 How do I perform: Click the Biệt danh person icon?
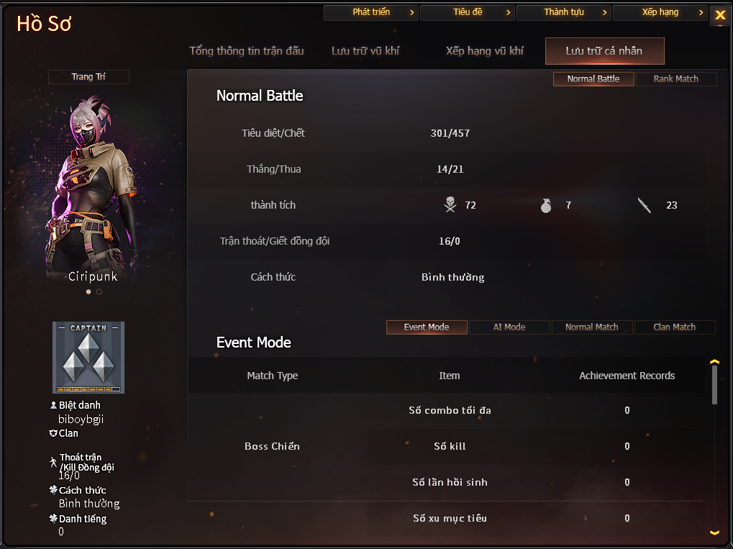[53, 405]
